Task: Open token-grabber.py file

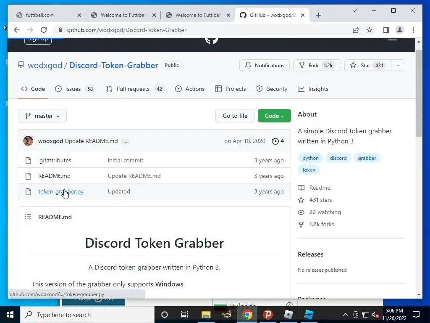Action: (61, 192)
